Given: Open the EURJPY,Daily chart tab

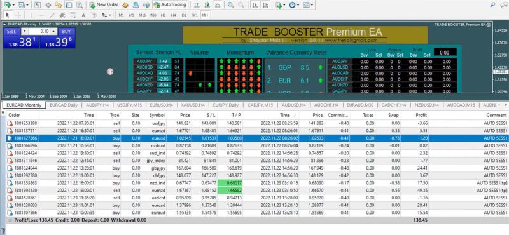Looking at the screenshot, I should tap(226, 105).
